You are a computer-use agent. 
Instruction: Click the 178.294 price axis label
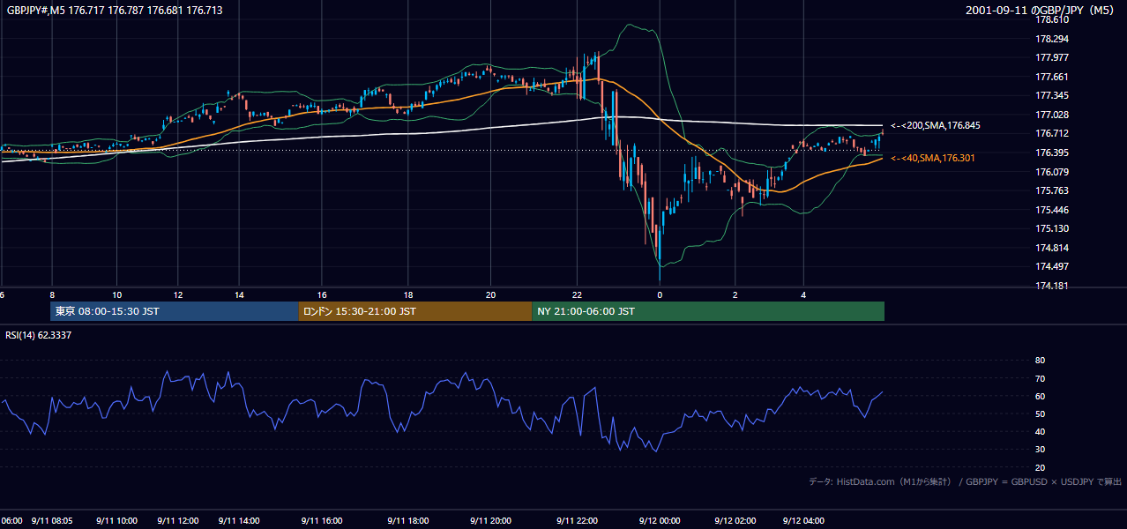(1051, 39)
